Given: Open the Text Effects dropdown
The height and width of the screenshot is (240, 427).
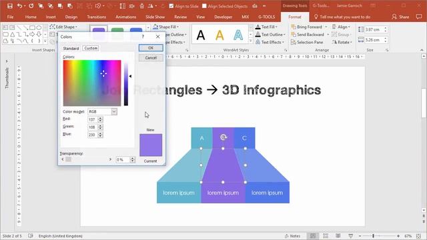Looking at the screenshot, I should (270, 42).
